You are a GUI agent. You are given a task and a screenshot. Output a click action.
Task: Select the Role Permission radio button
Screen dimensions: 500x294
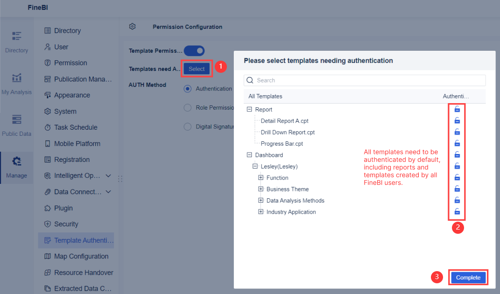click(x=187, y=107)
